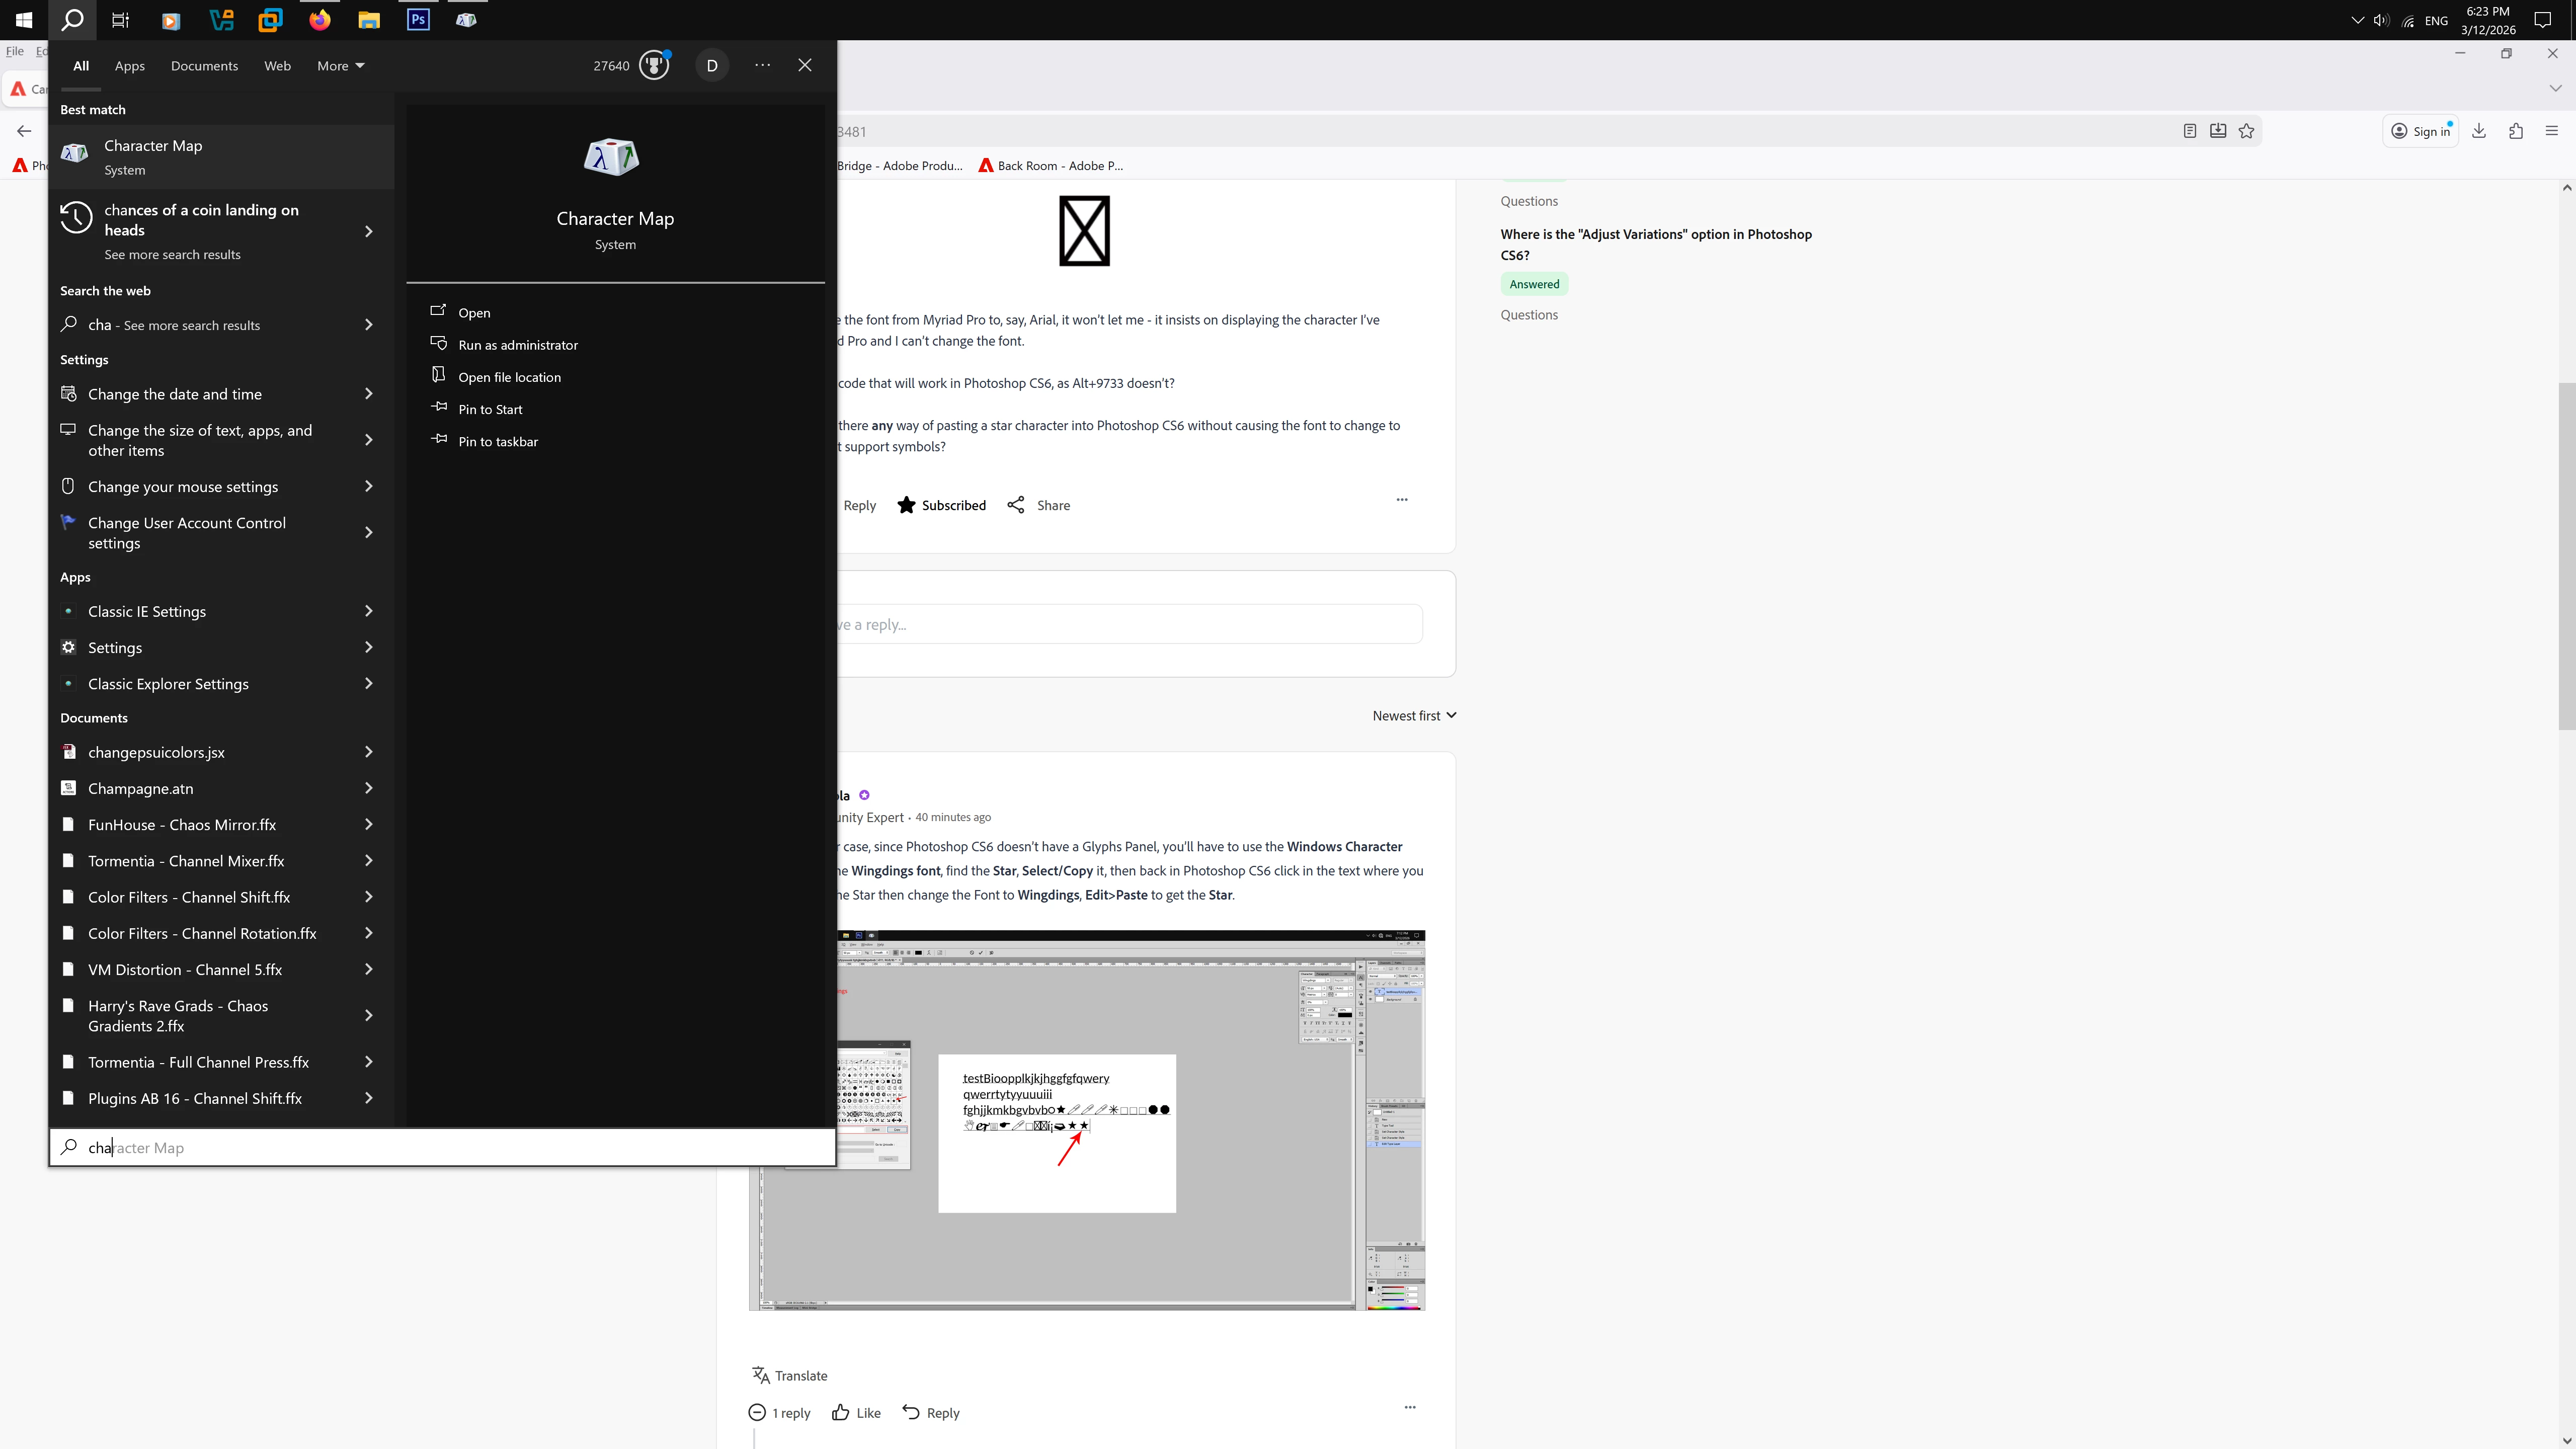The width and height of the screenshot is (2576, 1449).
Task: Collapse the 1 reply thread
Action: [x=757, y=1412]
